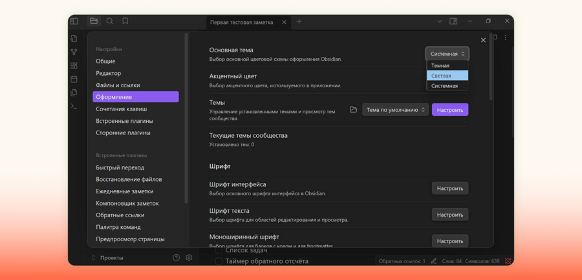Close the Первая тестовая заметка tab
This screenshot has height=280, width=582.
coord(285,22)
